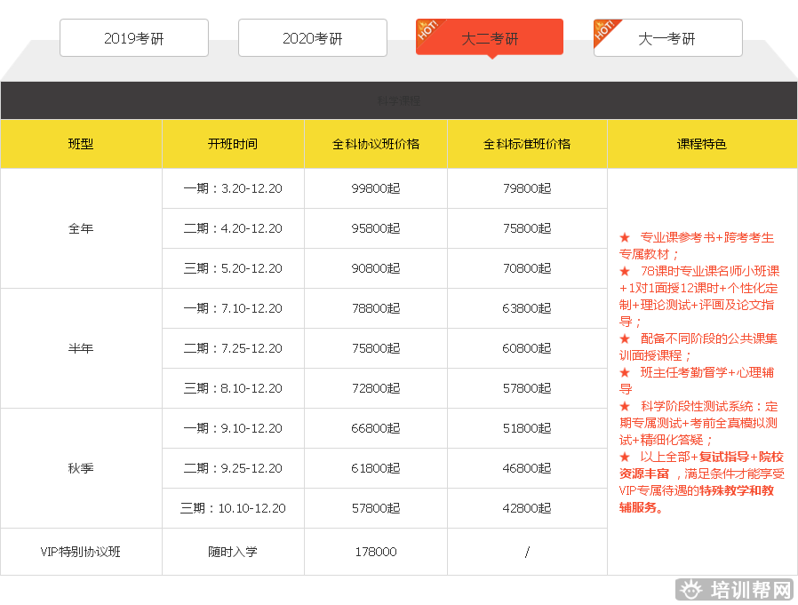
Task: Click the VIP特别协议班 row label
Action: click(x=81, y=552)
